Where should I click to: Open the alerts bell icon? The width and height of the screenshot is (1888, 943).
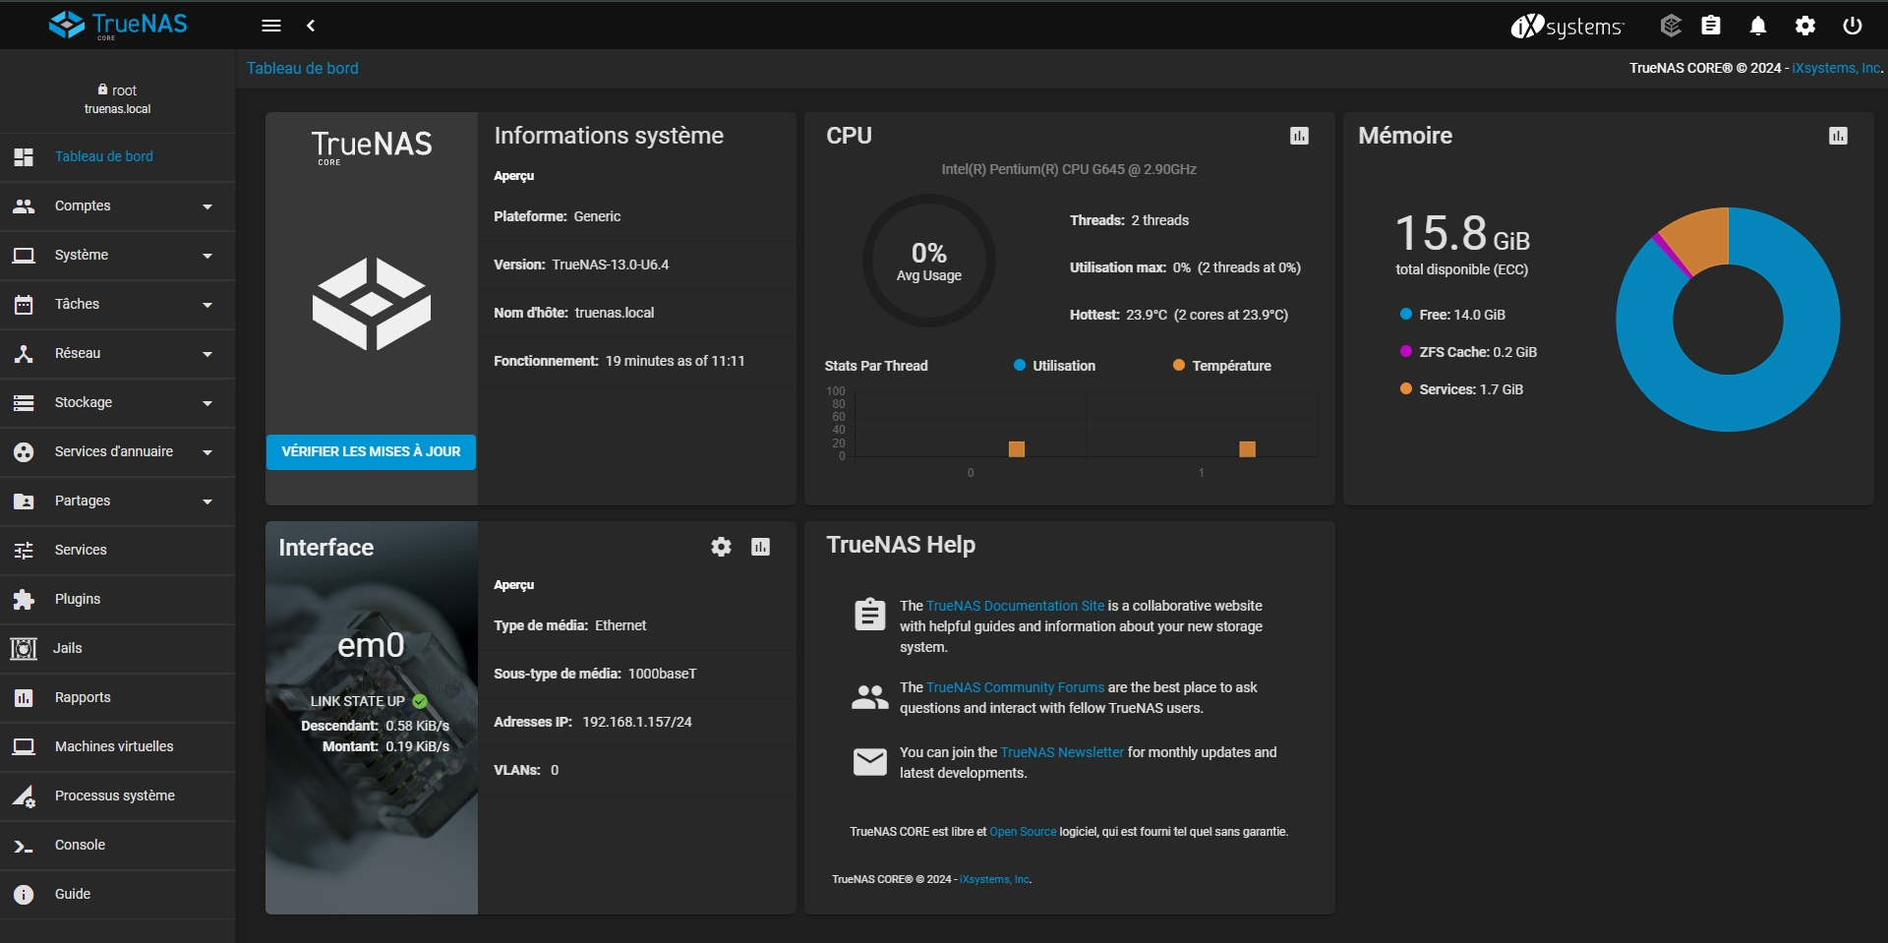point(1758,26)
